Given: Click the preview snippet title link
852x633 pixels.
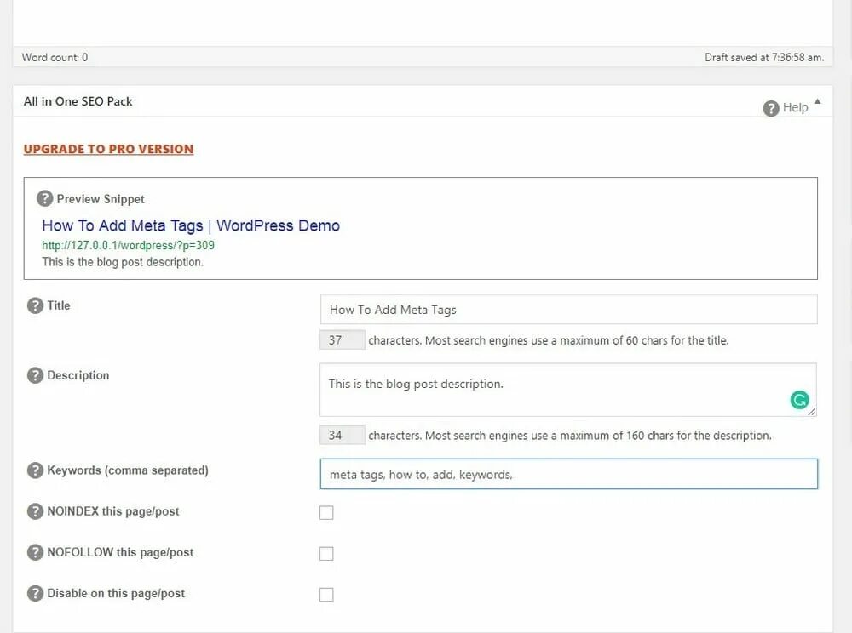Looking at the screenshot, I should pyautogui.click(x=191, y=225).
